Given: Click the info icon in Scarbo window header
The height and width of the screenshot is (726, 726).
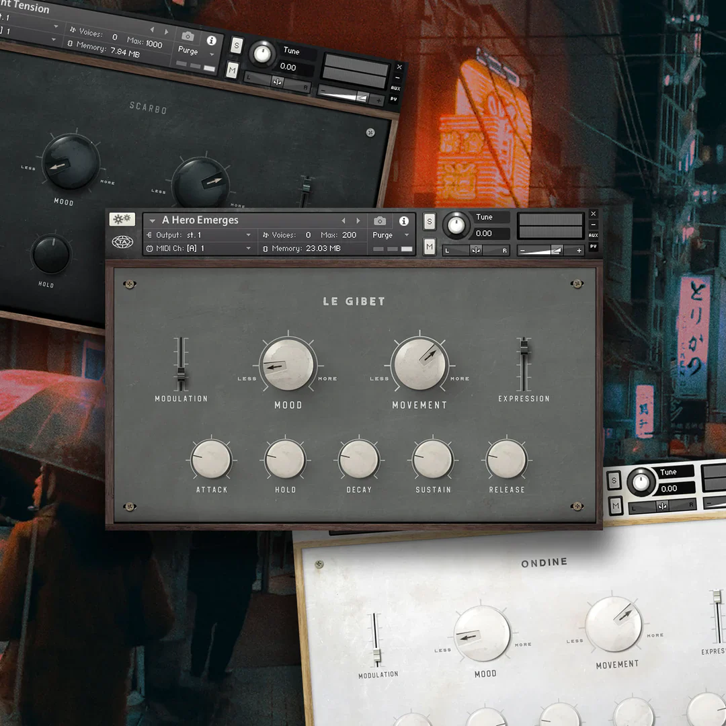Looking at the screenshot, I should click(212, 41).
